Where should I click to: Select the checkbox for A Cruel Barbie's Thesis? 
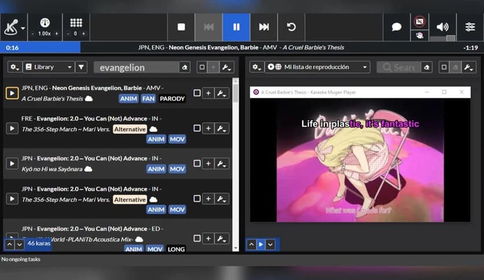[197, 93]
